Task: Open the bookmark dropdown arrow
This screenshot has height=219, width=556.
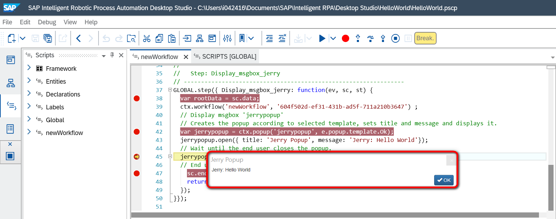Action: click(x=251, y=38)
